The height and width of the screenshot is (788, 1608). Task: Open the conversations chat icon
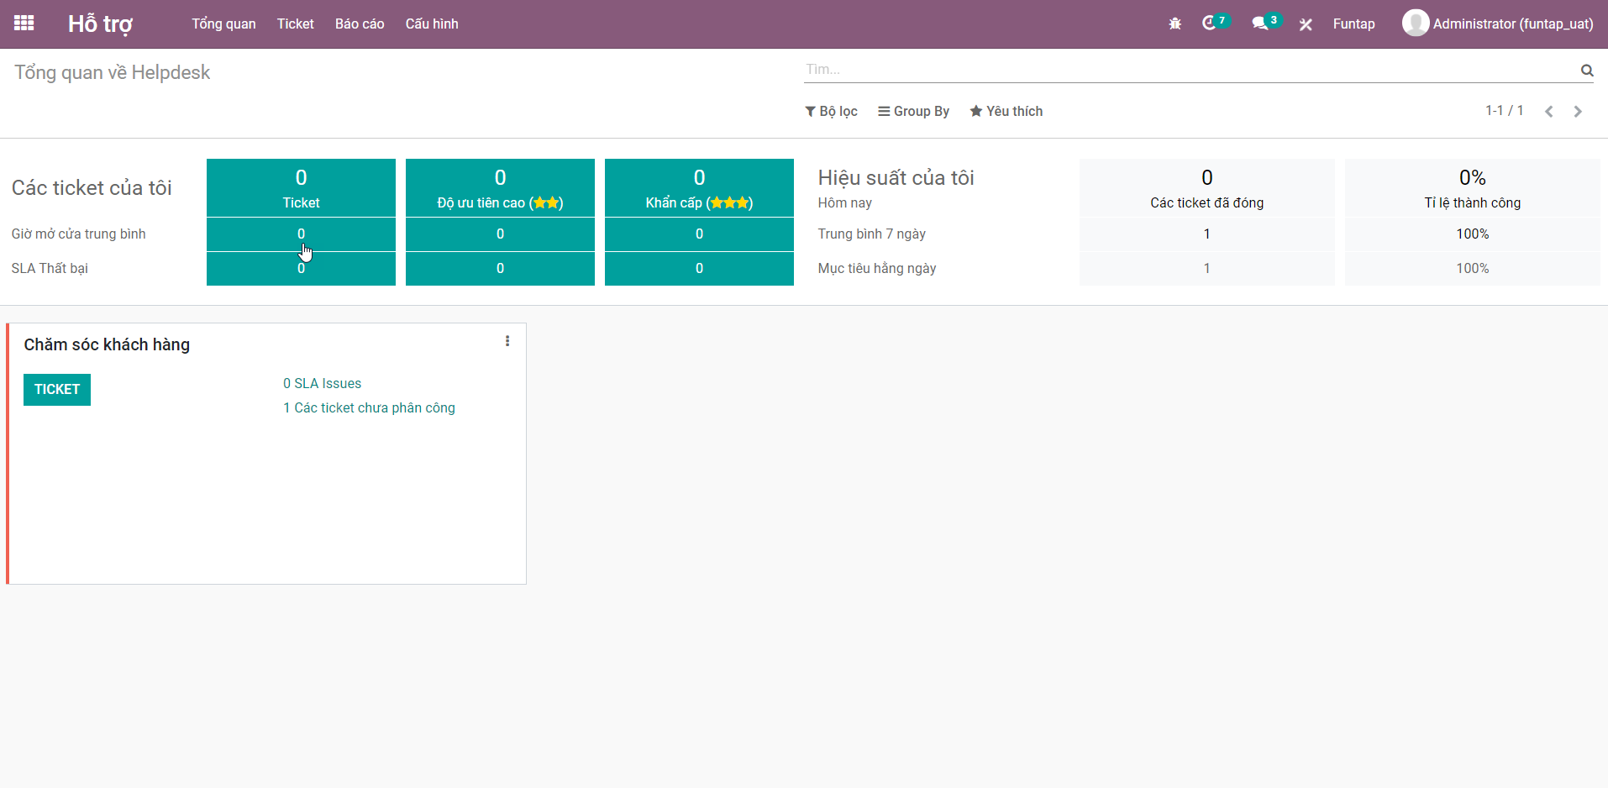coord(1259,24)
